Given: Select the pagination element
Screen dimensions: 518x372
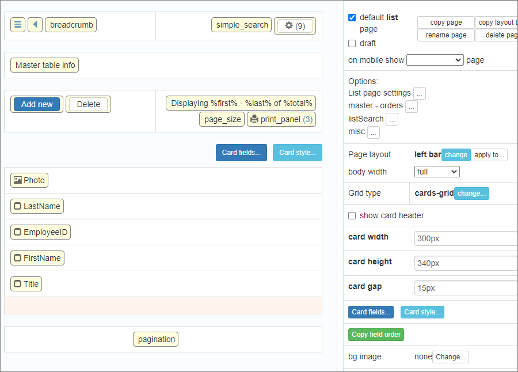Looking at the screenshot, I should tap(156, 339).
